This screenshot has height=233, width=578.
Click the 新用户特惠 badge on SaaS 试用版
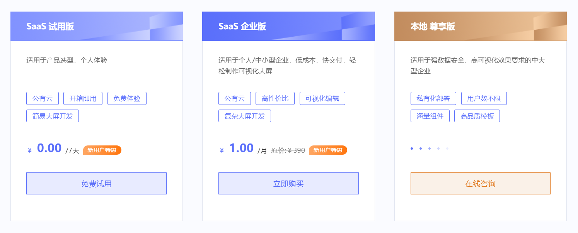pos(102,150)
